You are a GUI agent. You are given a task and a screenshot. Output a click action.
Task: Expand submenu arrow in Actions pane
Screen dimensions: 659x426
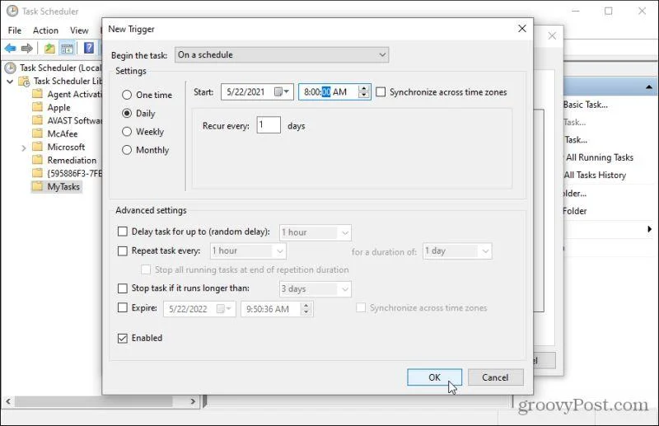tap(649, 229)
